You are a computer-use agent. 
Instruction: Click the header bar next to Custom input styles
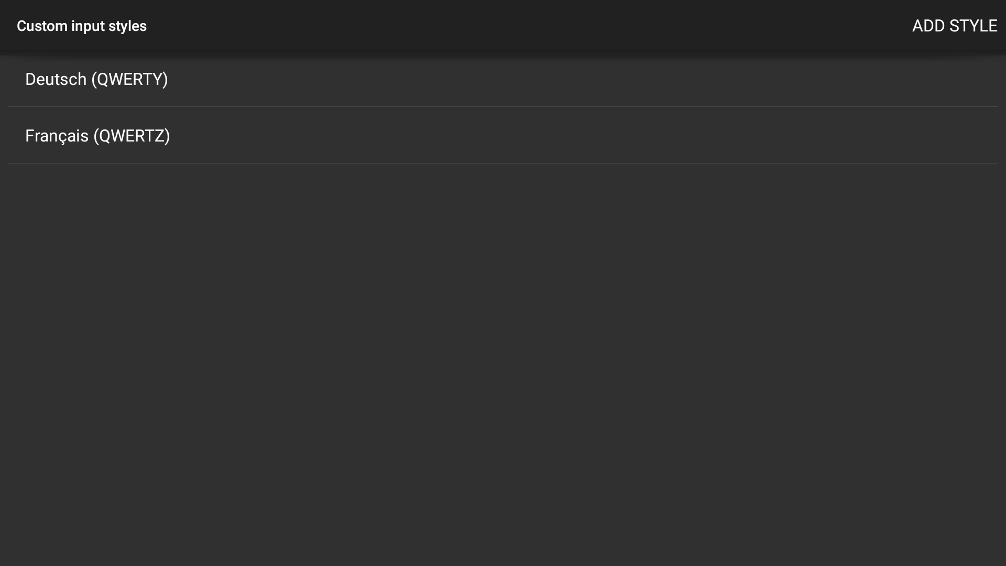pos(524,26)
